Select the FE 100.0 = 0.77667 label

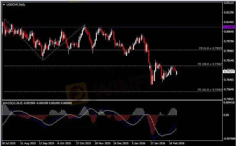(210, 64)
